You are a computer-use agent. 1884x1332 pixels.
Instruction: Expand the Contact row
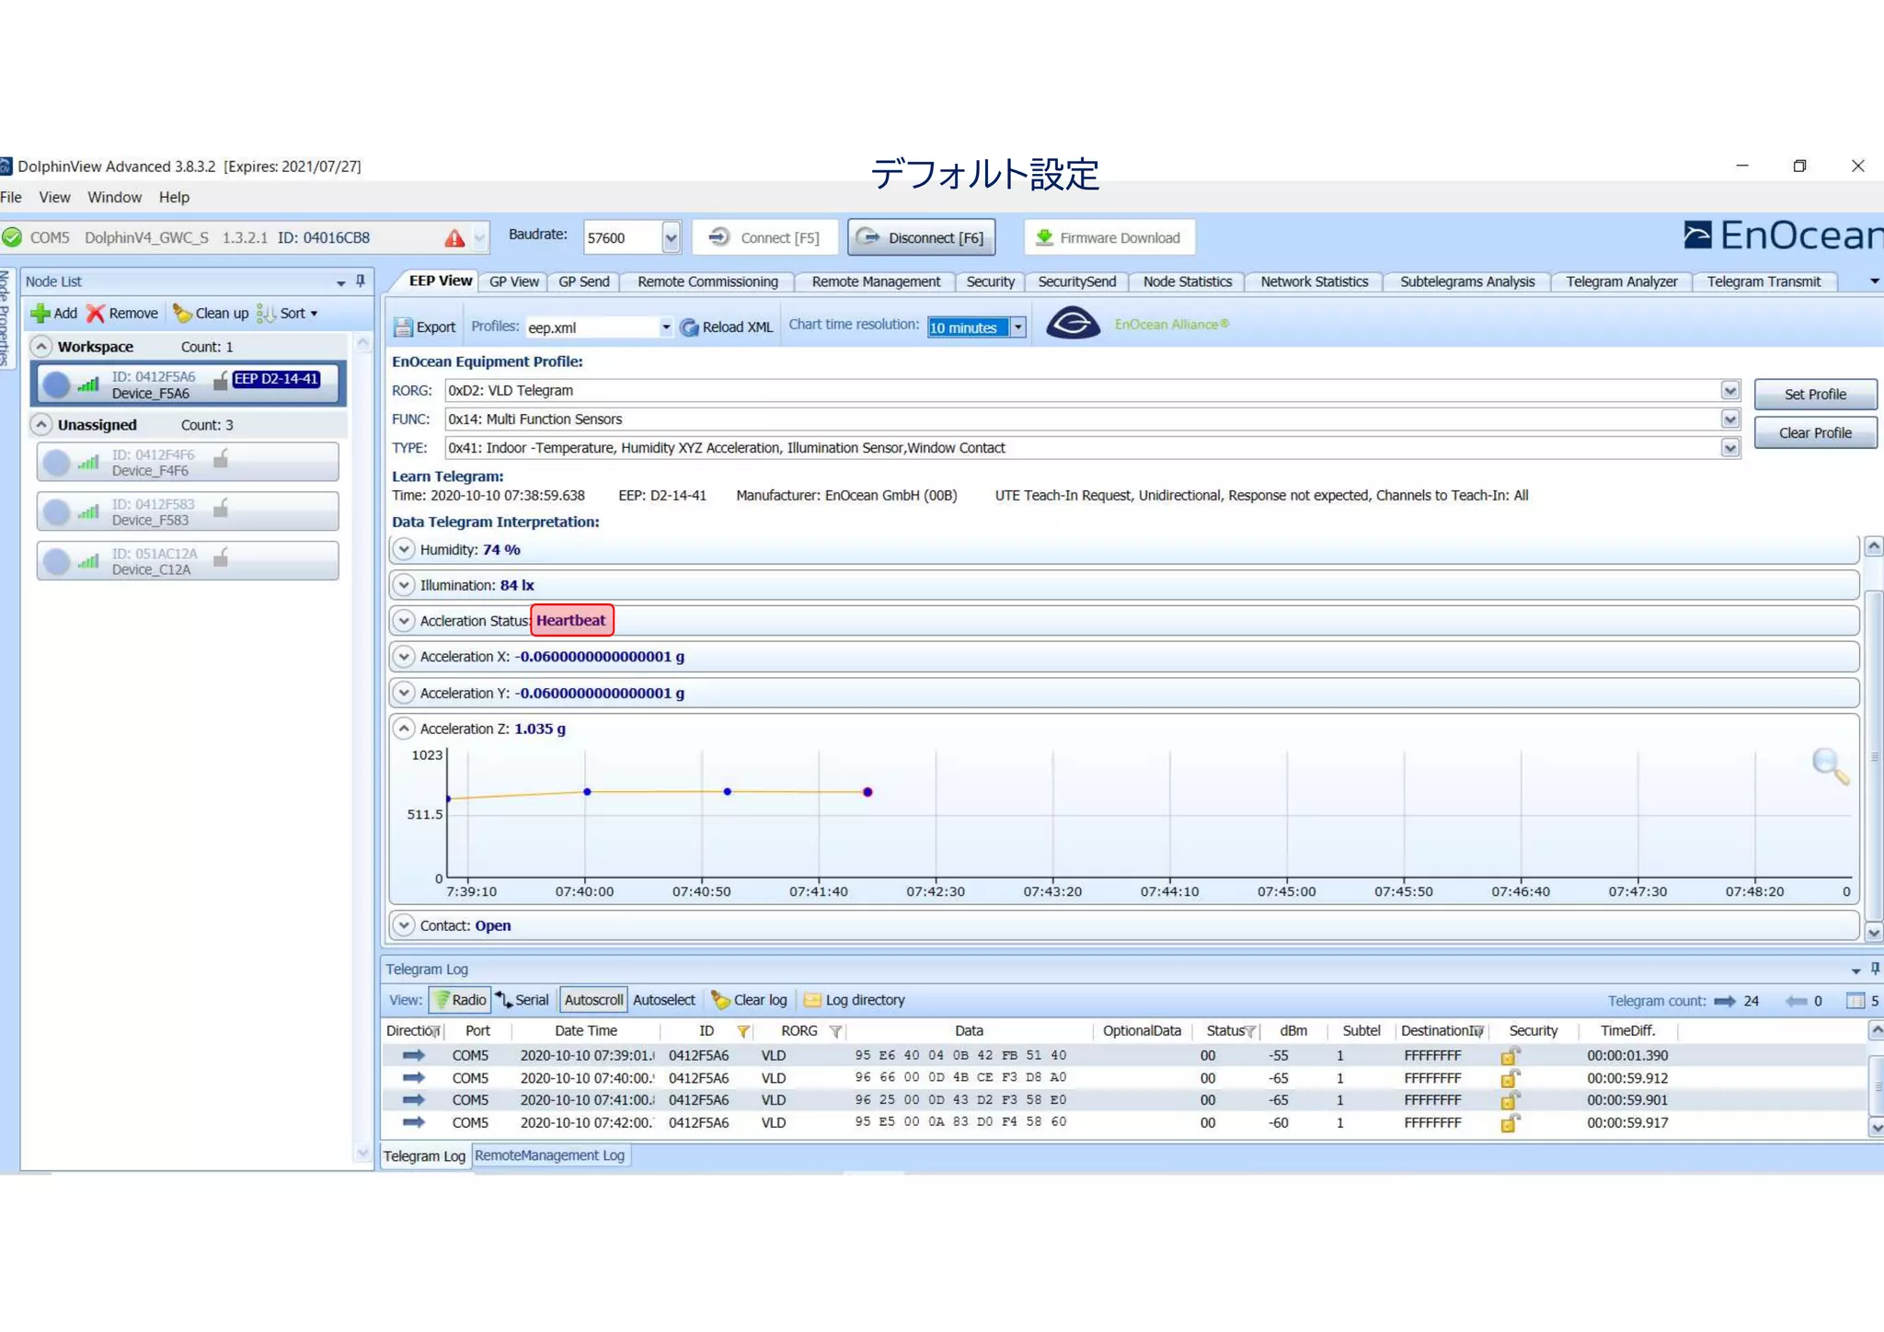point(403,926)
